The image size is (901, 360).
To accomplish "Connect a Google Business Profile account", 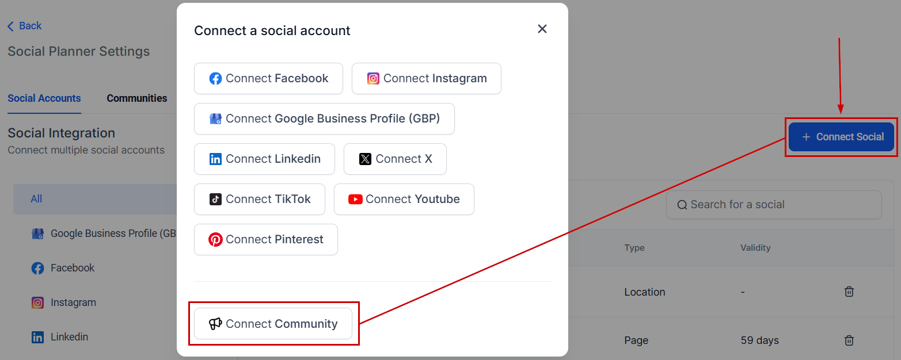I will [324, 119].
